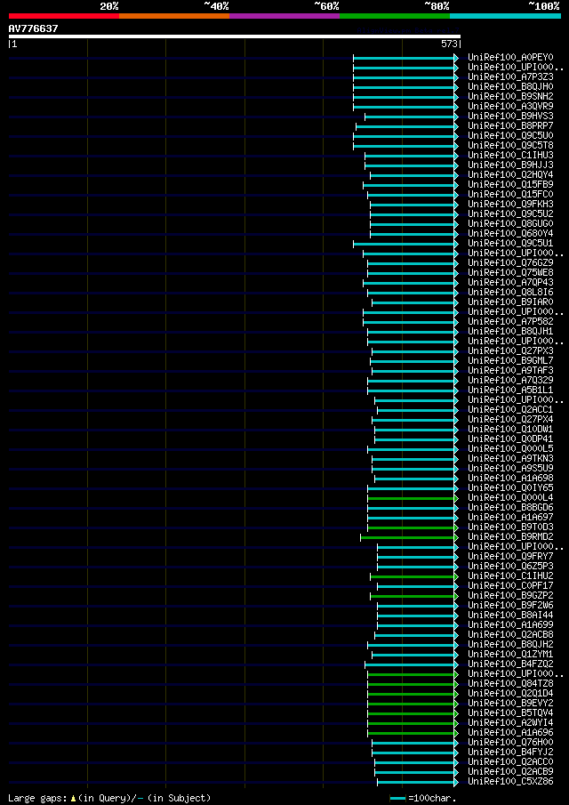
Task: Select the UniRef100_Q8GUG0 label
Action: (x=510, y=224)
